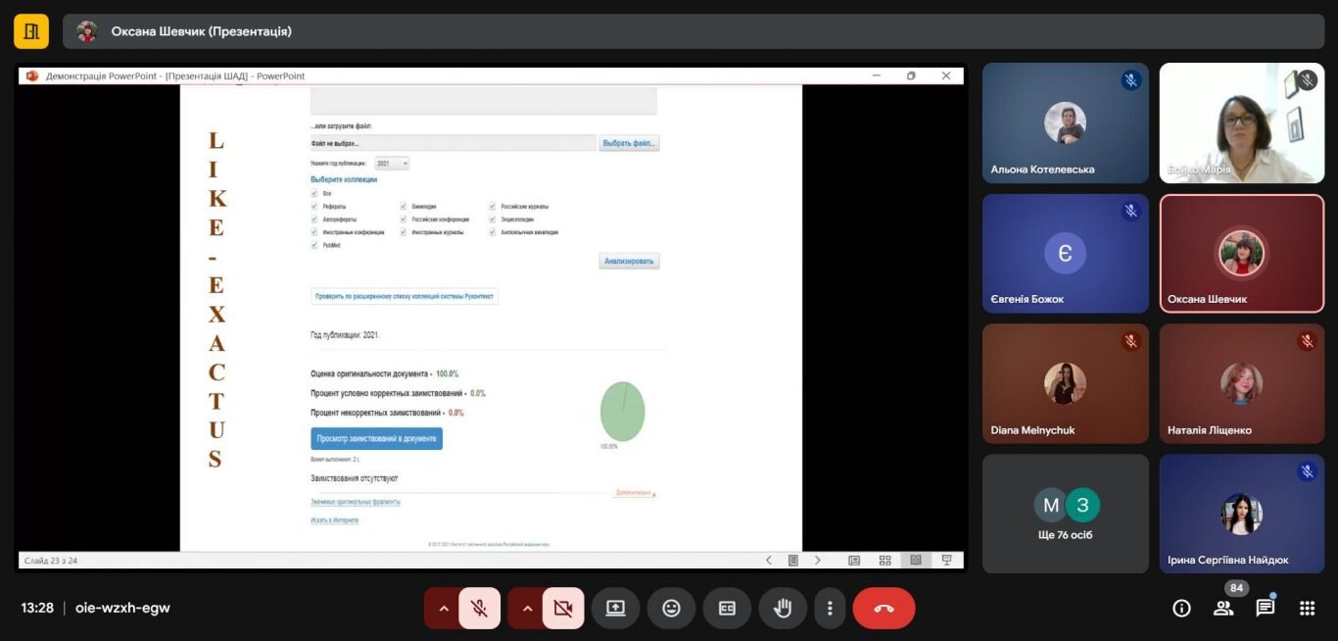This screenshot has height=641, width=1338.
Task: Toggle the PubMed collection checkbox
Action: [x=314, y=245]
